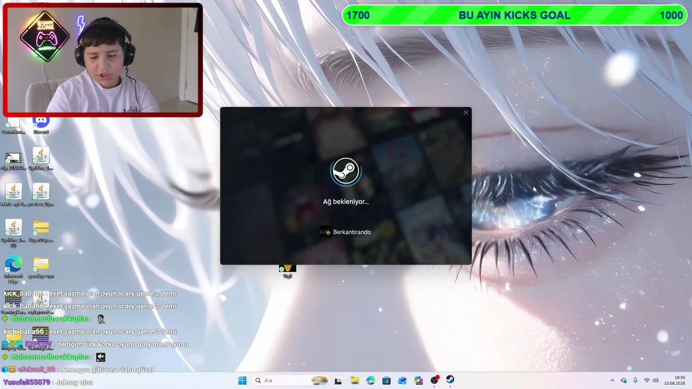Click the chat message "Amongus gibi ama daha güzel"

pos(107,370)
